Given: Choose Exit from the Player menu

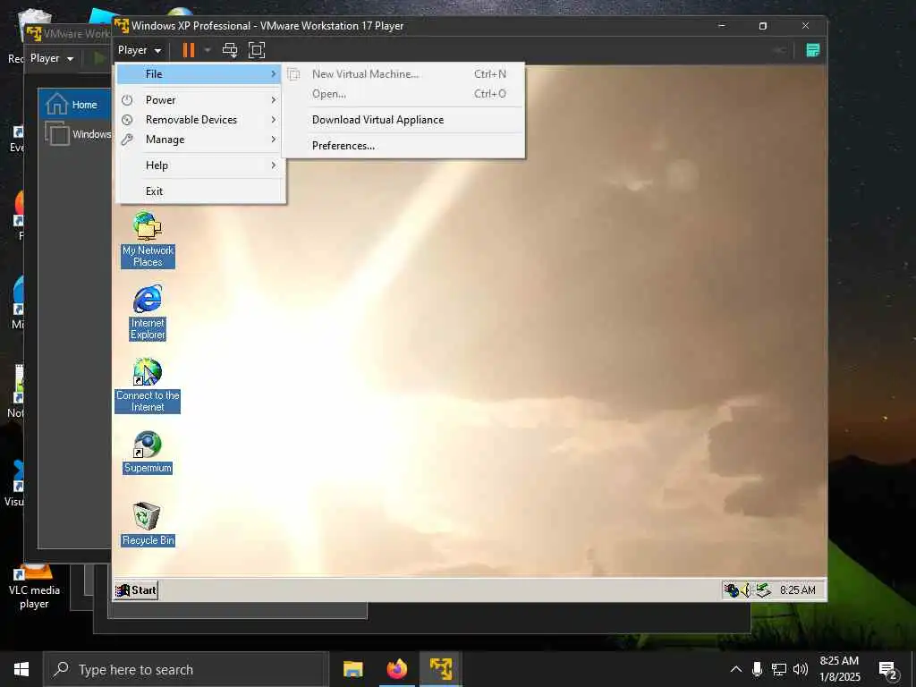Looking at the screenshot, I should click(x=199, y=191).
